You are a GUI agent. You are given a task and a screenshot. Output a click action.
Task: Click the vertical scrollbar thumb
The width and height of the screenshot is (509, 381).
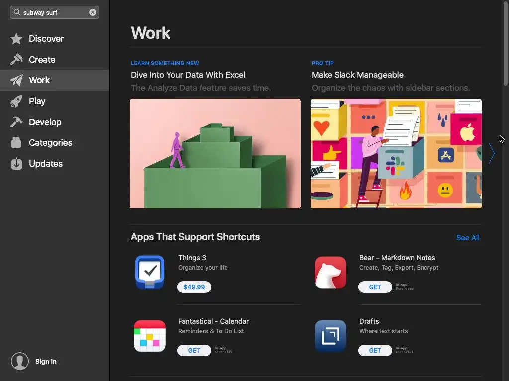tap(505, 43)
